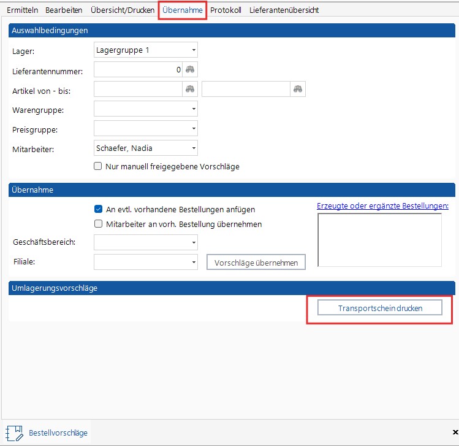Go to the Lieferantenübersicht tab
The height and width of the screenshot is (446, 459).
pos(284,10)
